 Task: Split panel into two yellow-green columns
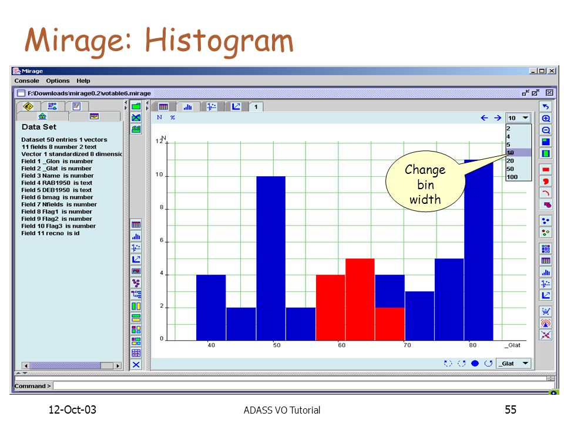click(136, 306)
